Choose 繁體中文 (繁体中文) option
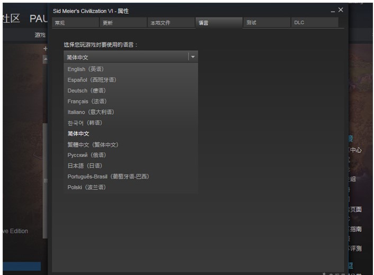The width and height of the screenshot is (374, 275). [93, 144]
